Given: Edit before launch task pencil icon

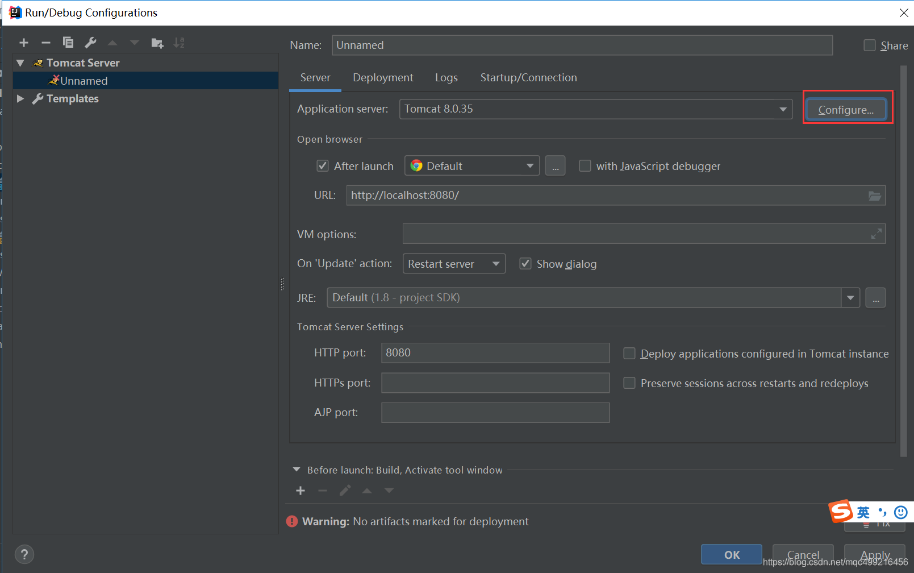Looking at the screenshot, I should 345,491.
